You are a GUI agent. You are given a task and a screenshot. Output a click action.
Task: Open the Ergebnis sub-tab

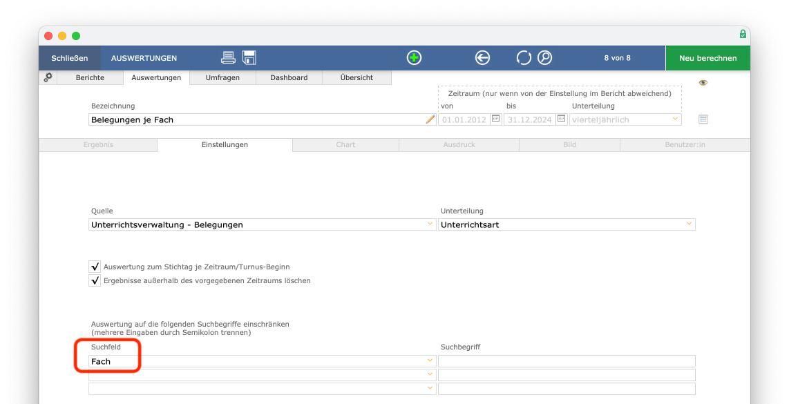click(x=98, y=144)
